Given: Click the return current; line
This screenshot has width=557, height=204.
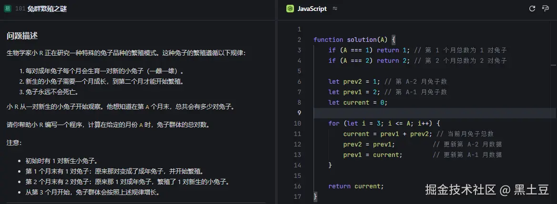Looking at the screenshot, I should point(356,186).
